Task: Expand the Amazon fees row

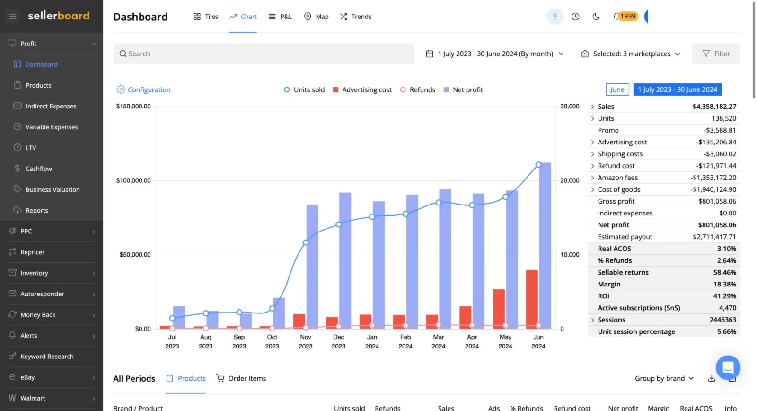Action: [592, 178]
